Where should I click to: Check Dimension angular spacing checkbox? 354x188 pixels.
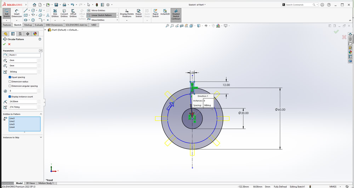click(10, 86)
